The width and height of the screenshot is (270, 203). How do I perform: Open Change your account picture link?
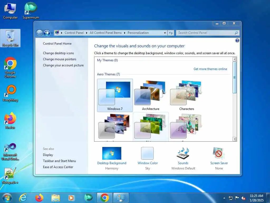[63, 65]
